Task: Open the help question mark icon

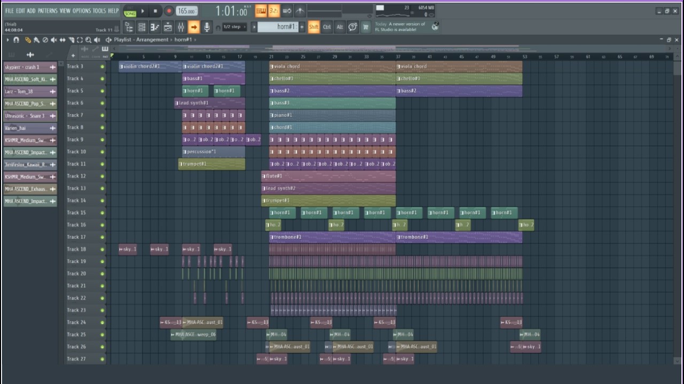Action: pos(353,27)
